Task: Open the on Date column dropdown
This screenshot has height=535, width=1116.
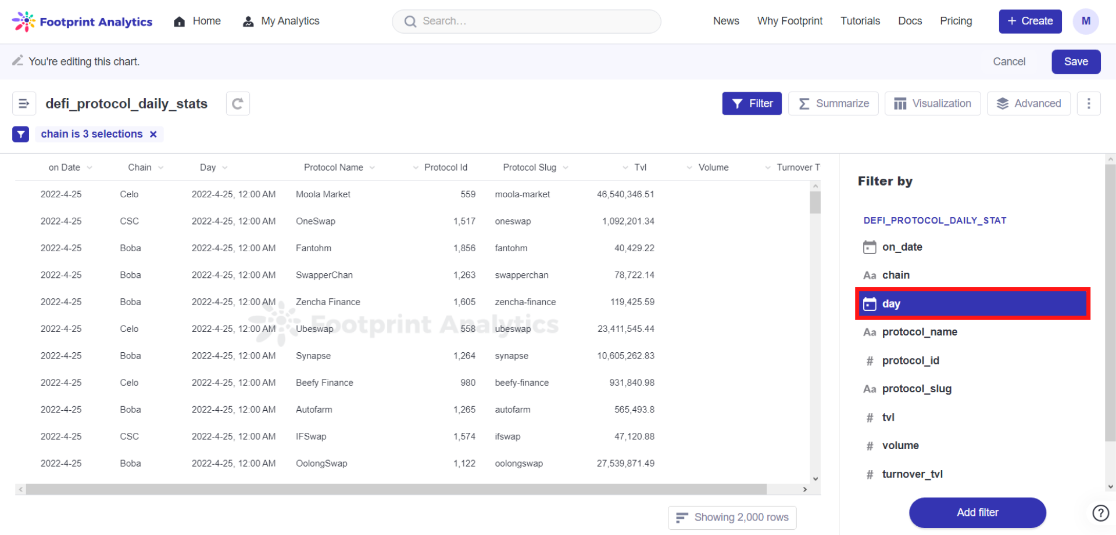Action: pos(90,168)
